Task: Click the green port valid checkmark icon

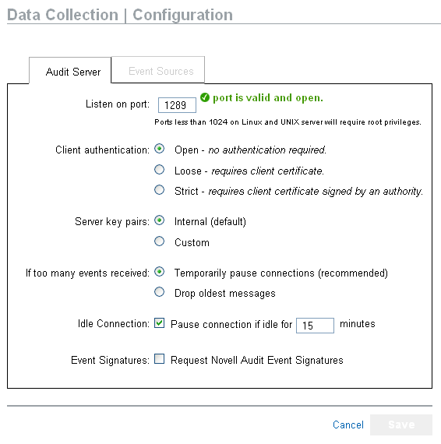Action: [204, 97]
